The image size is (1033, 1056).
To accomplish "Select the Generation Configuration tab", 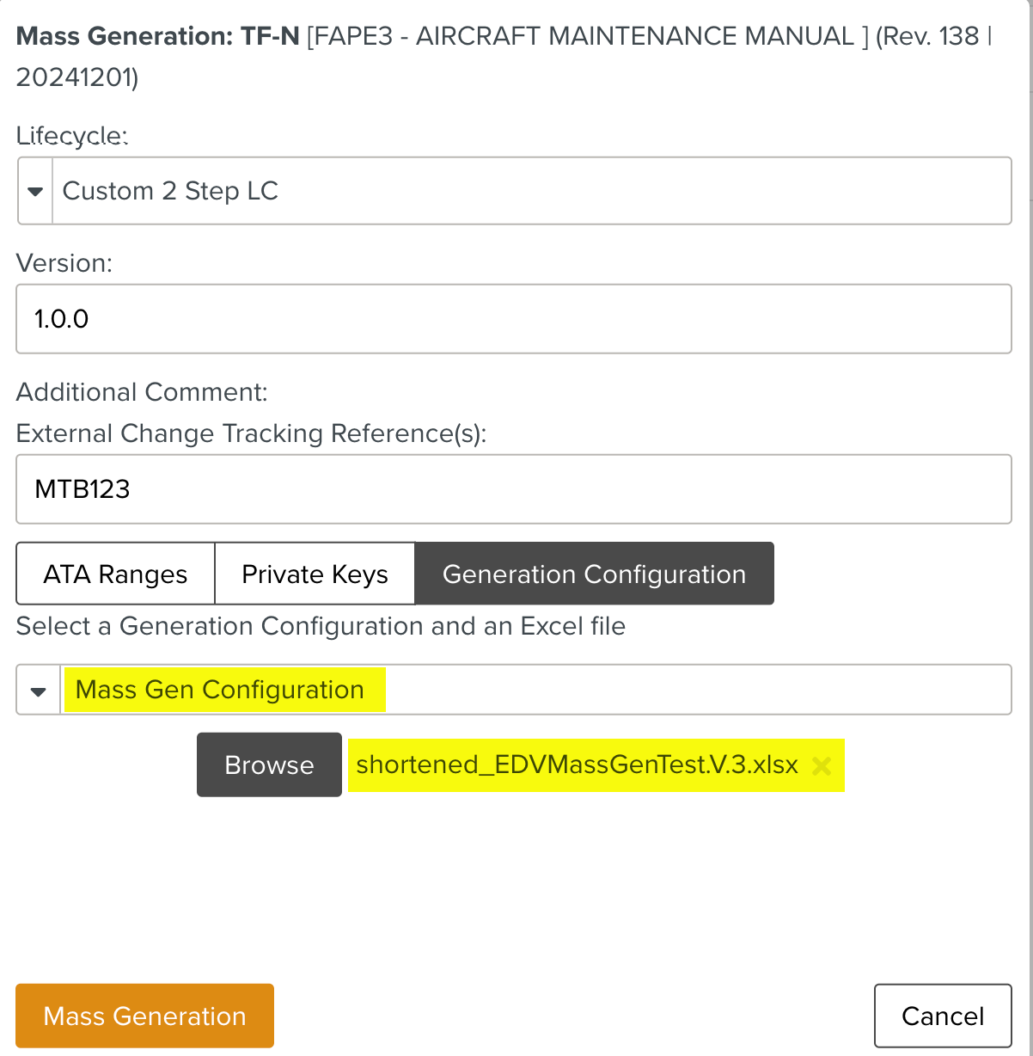I will pyautogui.click(x=594, y=574).
